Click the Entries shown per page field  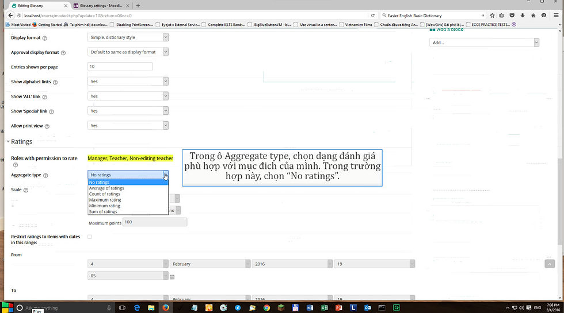[120, 67]
